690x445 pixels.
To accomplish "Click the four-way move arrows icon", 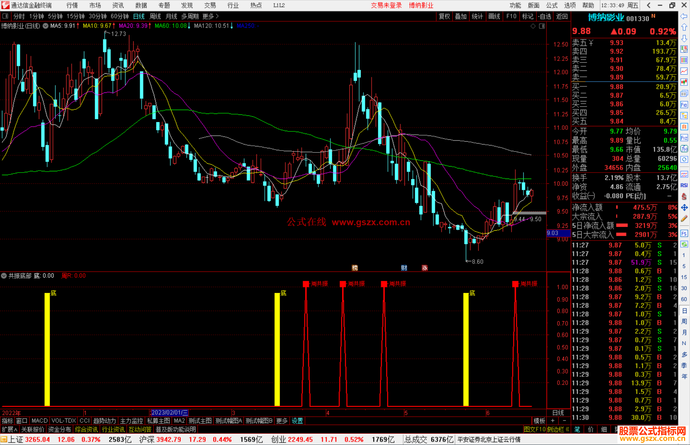I will pyautogui.click(x=684, y=208).
